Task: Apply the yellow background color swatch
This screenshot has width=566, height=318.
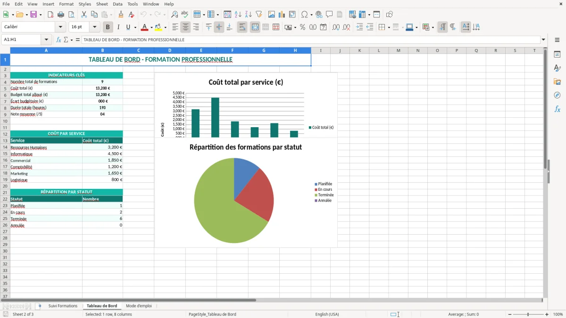Action: 158,27
